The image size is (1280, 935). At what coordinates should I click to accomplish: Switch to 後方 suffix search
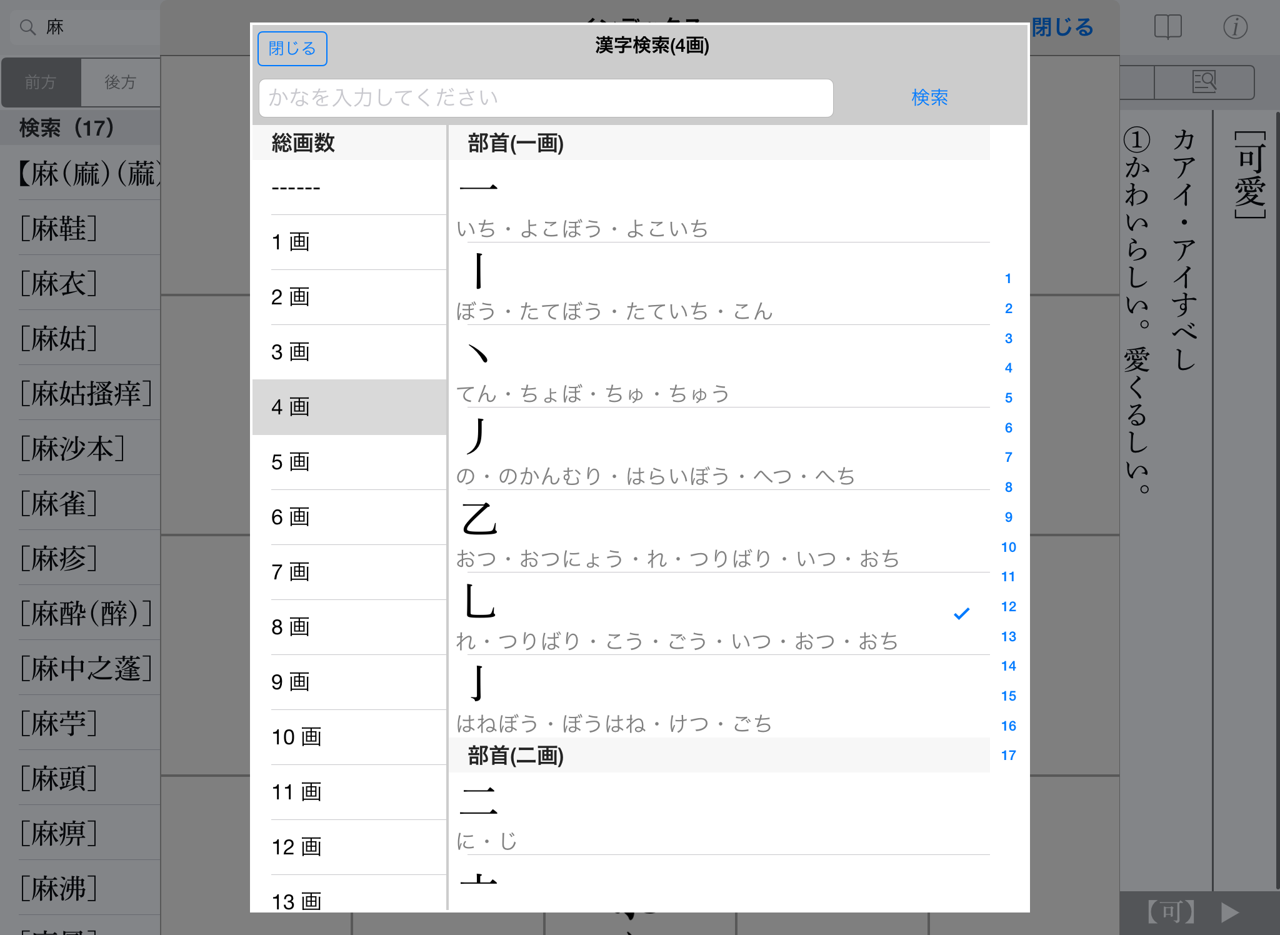(x=120, y=82)
